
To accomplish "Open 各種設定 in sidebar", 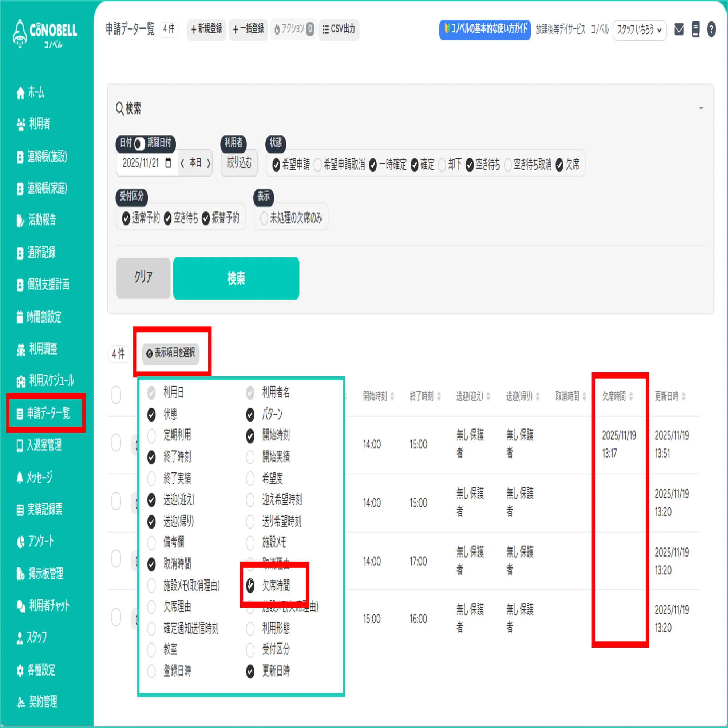I will [36, 670].
